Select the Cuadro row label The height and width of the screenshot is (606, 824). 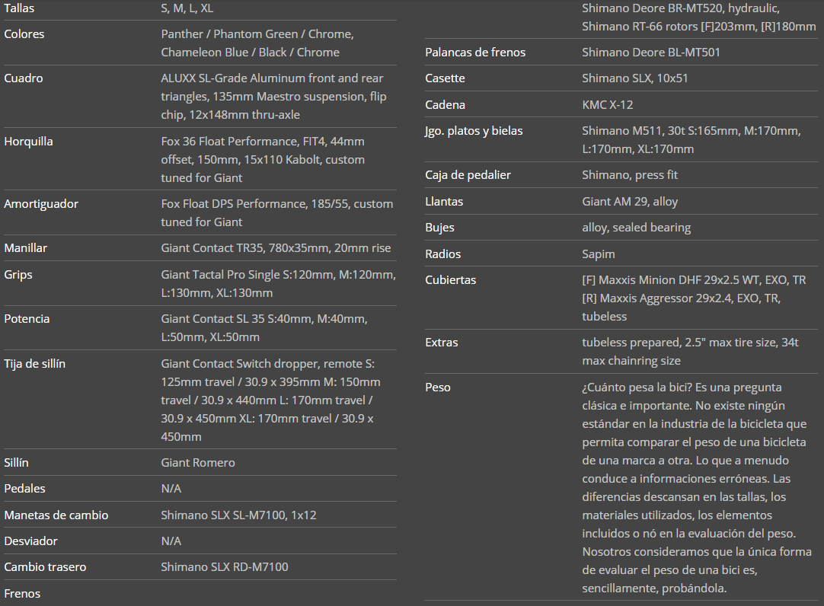click(23, 78)
